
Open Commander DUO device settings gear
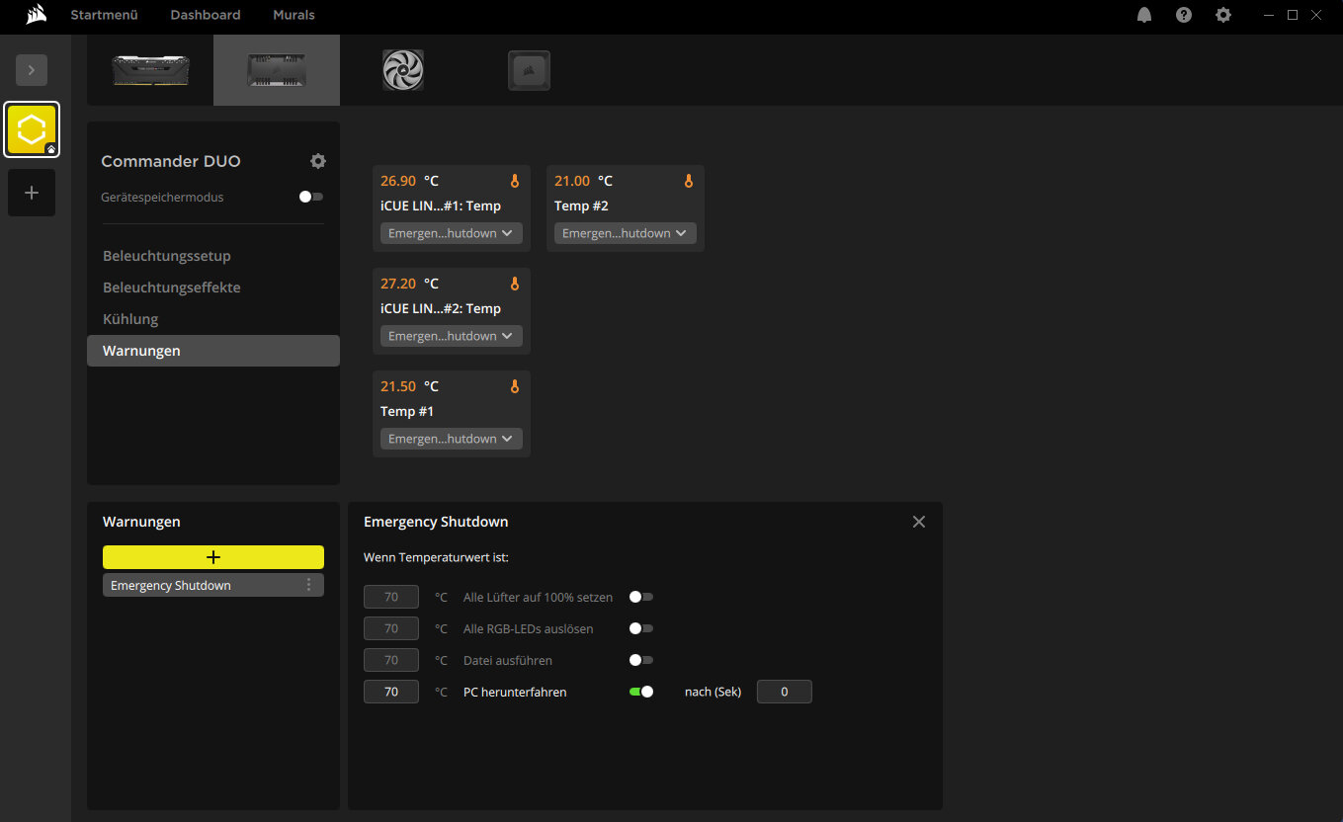tap(317, 161)
